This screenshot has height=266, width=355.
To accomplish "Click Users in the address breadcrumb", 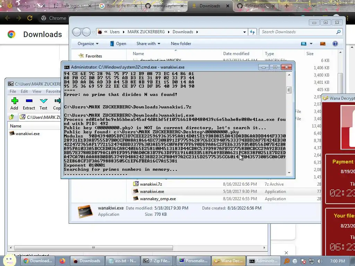I will tap(114, 32).
